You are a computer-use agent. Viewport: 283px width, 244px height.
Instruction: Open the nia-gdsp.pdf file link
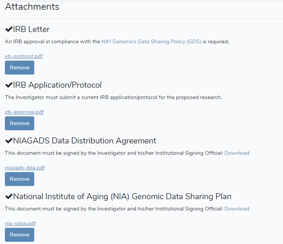pyautogui.click(x=20, y=223)
